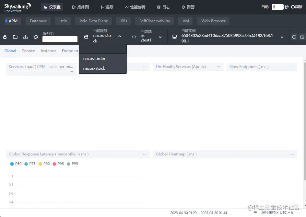Open the 追踪 trace page
Image resolution: width=306 pixels, height=217 pixels.
107,7
